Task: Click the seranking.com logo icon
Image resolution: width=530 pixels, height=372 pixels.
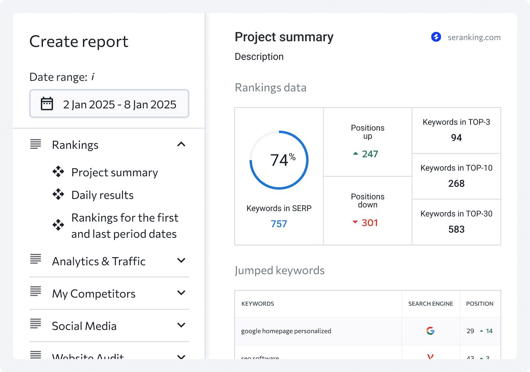Action: [436, 37]
